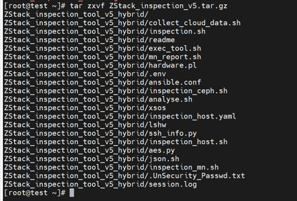Click the exec_tool.sh output line
The image size is (297, 201).
click(102, 48)
